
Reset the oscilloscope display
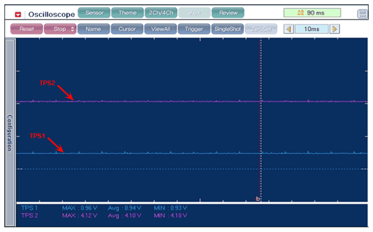(27, 29)
